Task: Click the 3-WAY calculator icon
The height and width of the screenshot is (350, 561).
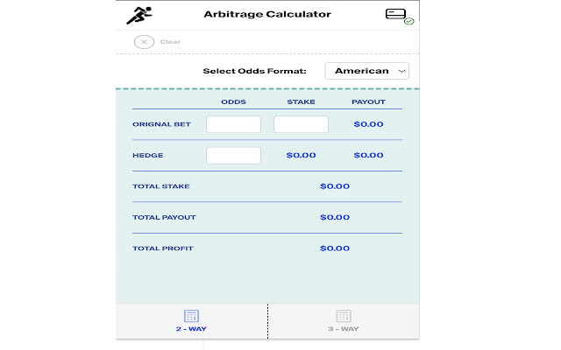Action: point(344,316)
